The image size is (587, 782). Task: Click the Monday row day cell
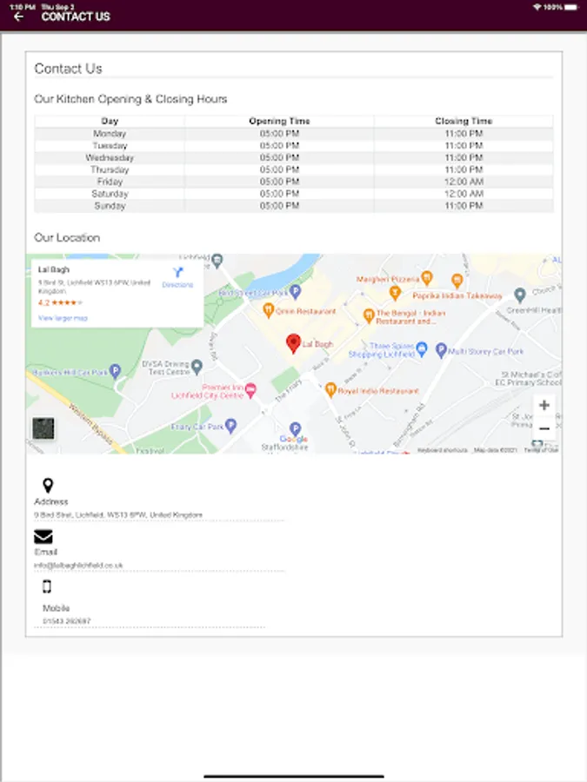(110, 133)
